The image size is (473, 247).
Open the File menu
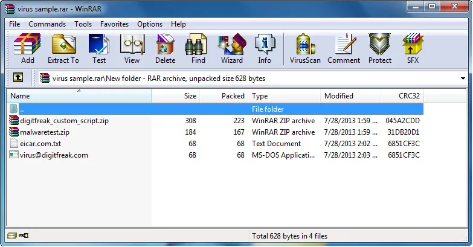click(14, 24)
